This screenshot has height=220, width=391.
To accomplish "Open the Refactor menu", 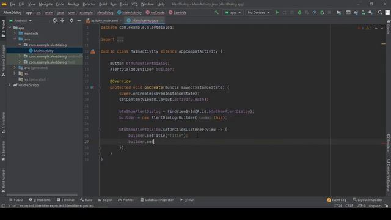I will pyautogui.click(x=89, y=4).
